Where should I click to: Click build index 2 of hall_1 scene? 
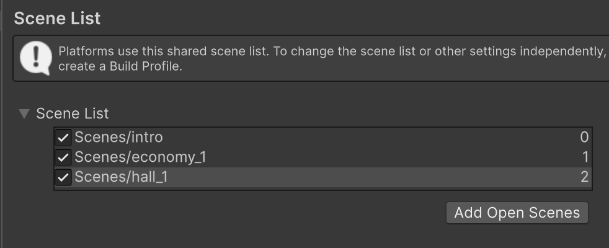pos(584,178)
